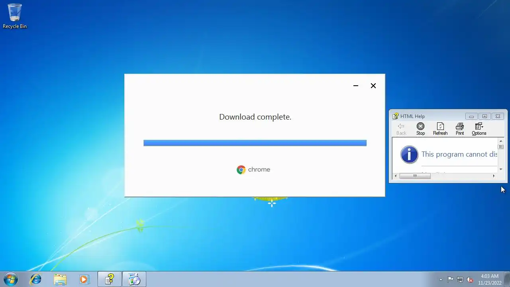
Task: Open the Options dropdown in HTML Help
Action: [x=479, y=129]
